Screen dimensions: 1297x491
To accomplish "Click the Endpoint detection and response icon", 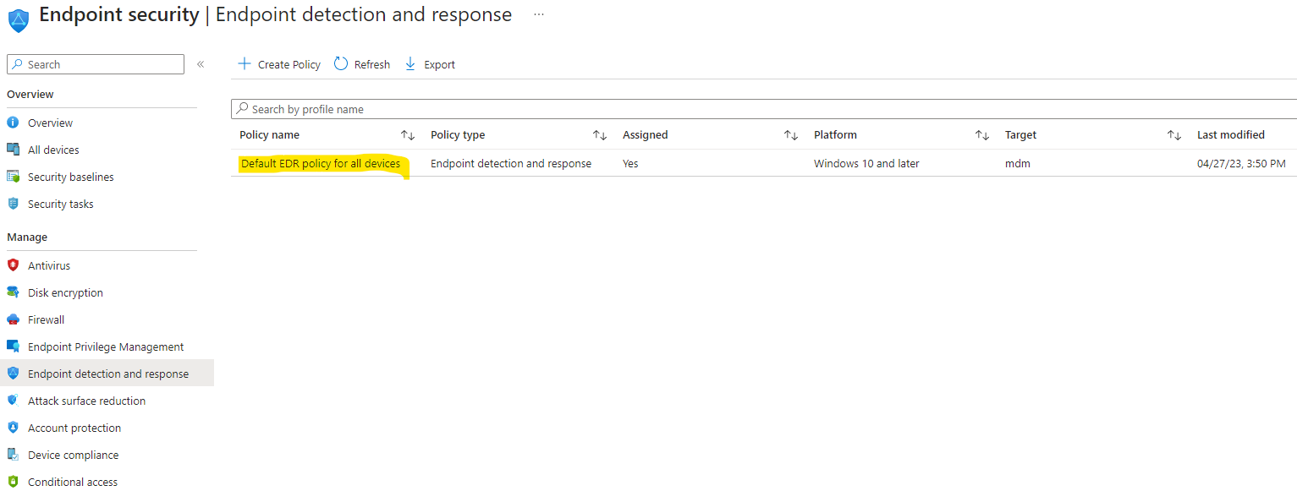I will (x=13, y=374).
